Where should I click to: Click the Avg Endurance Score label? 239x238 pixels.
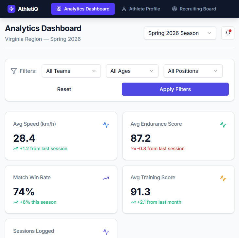156,124
